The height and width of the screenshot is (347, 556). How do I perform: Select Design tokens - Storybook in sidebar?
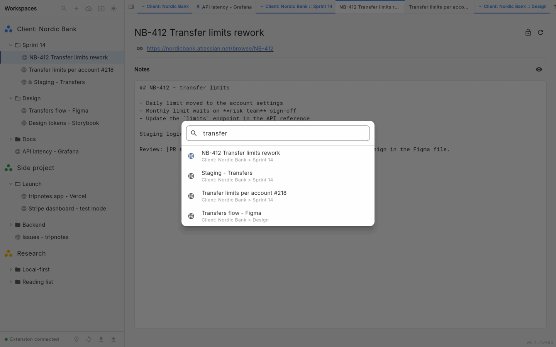64,123
